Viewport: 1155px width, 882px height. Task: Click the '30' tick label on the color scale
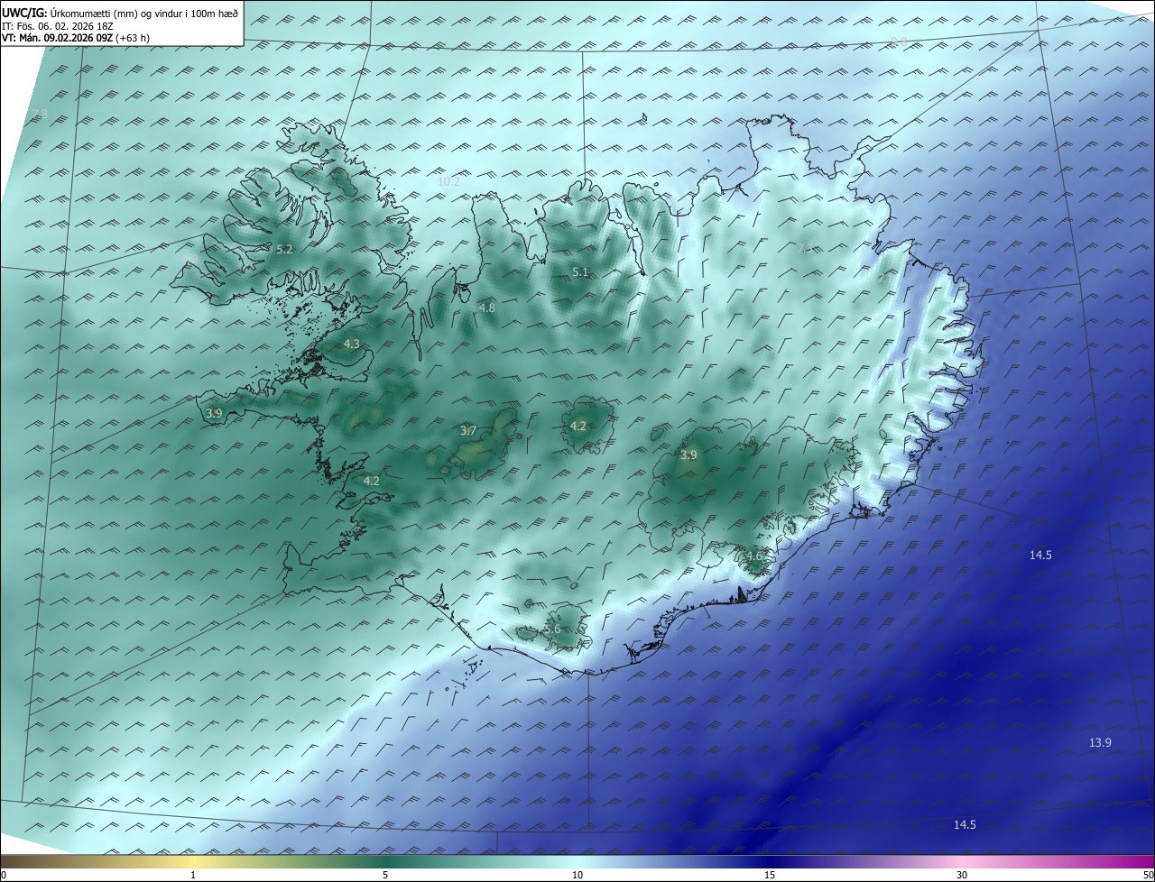pos(962,875)
